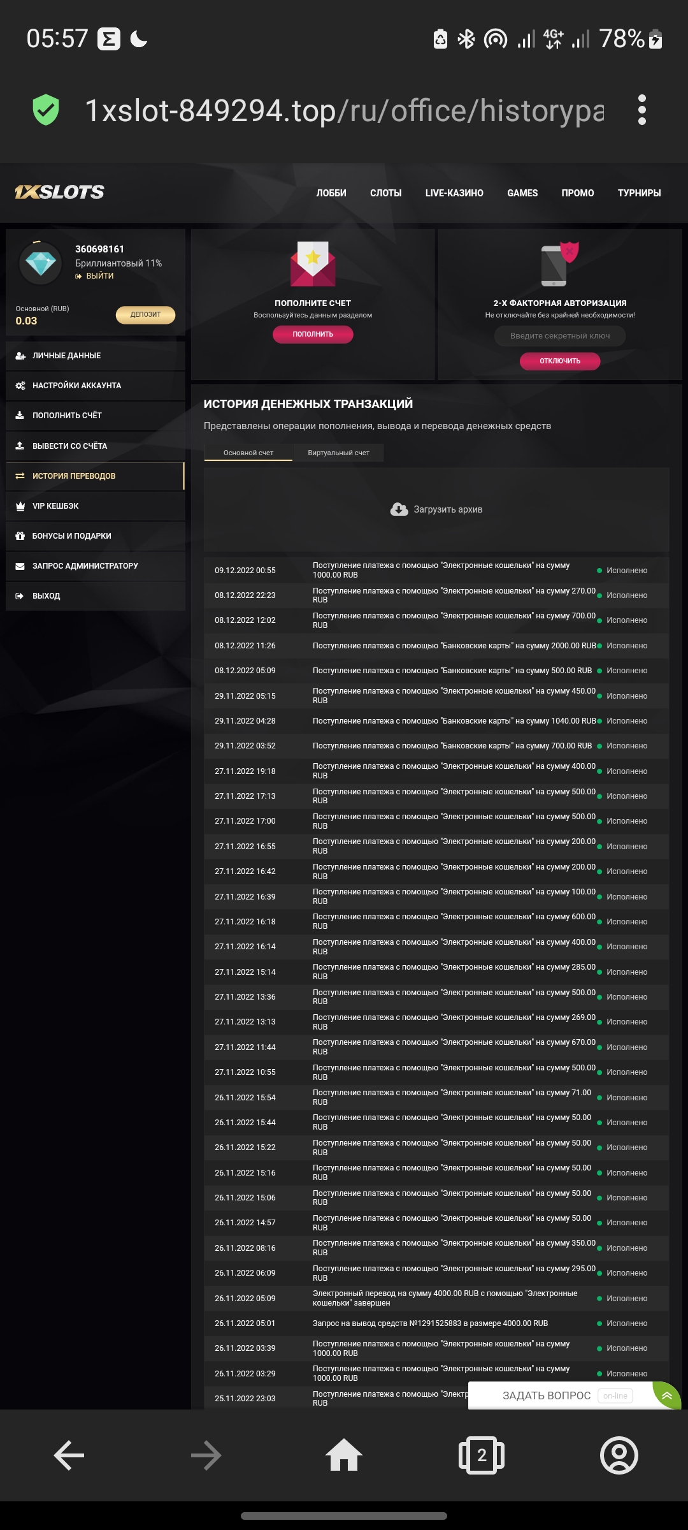This screenshot has width=688, height=1530.
Task: Switch to the Виртуальный счет tab
Action: point(338,453)
